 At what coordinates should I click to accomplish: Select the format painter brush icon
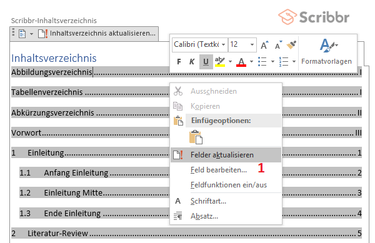(x=291, y=45)
